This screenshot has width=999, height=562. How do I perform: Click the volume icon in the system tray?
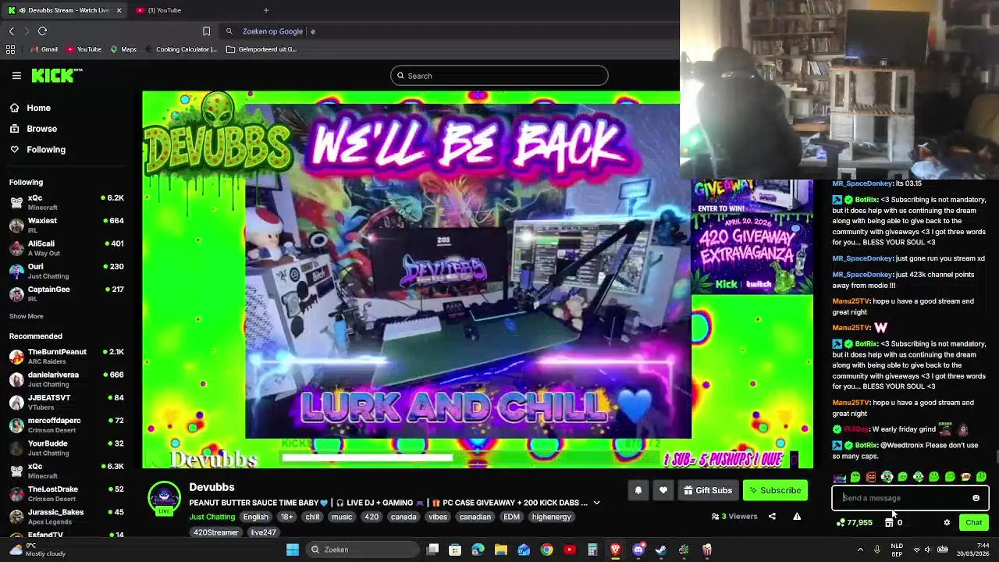point(928,550)
